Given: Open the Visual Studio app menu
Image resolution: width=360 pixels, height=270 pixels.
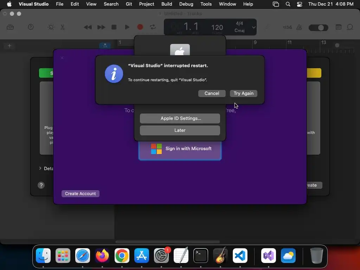Looking at the screenshot, I should (33, 4).
